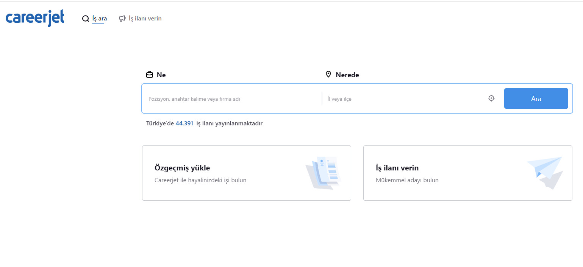Click the Careerjet ile hayalinizdeki işi bulun text
This screenshot has width=583, height=267.
[x=200, y=180]
